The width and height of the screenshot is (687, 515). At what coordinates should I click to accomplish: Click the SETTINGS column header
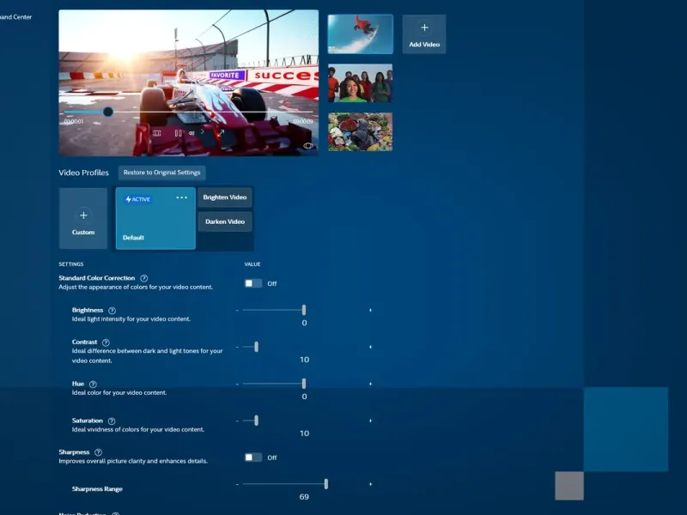click(71, 264)
